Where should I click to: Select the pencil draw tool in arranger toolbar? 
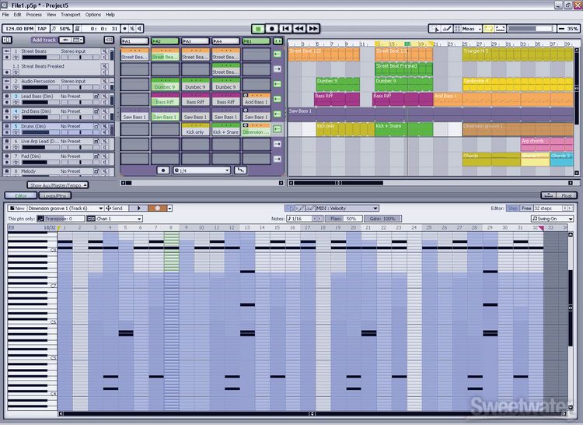(449, 28)
